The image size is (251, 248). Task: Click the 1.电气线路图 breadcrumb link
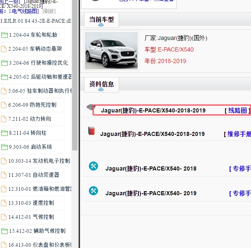point(23,11)
